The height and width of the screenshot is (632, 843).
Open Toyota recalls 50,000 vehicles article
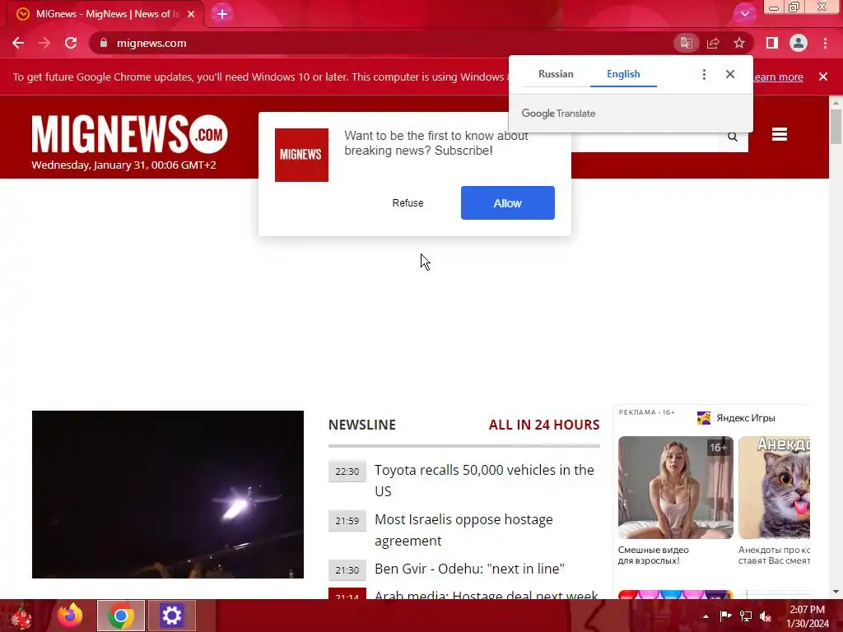[484, 481]
